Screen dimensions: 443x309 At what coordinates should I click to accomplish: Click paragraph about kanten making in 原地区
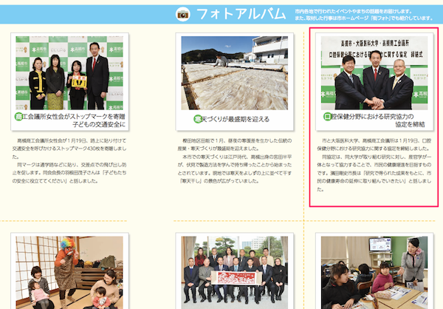point(235,160)
